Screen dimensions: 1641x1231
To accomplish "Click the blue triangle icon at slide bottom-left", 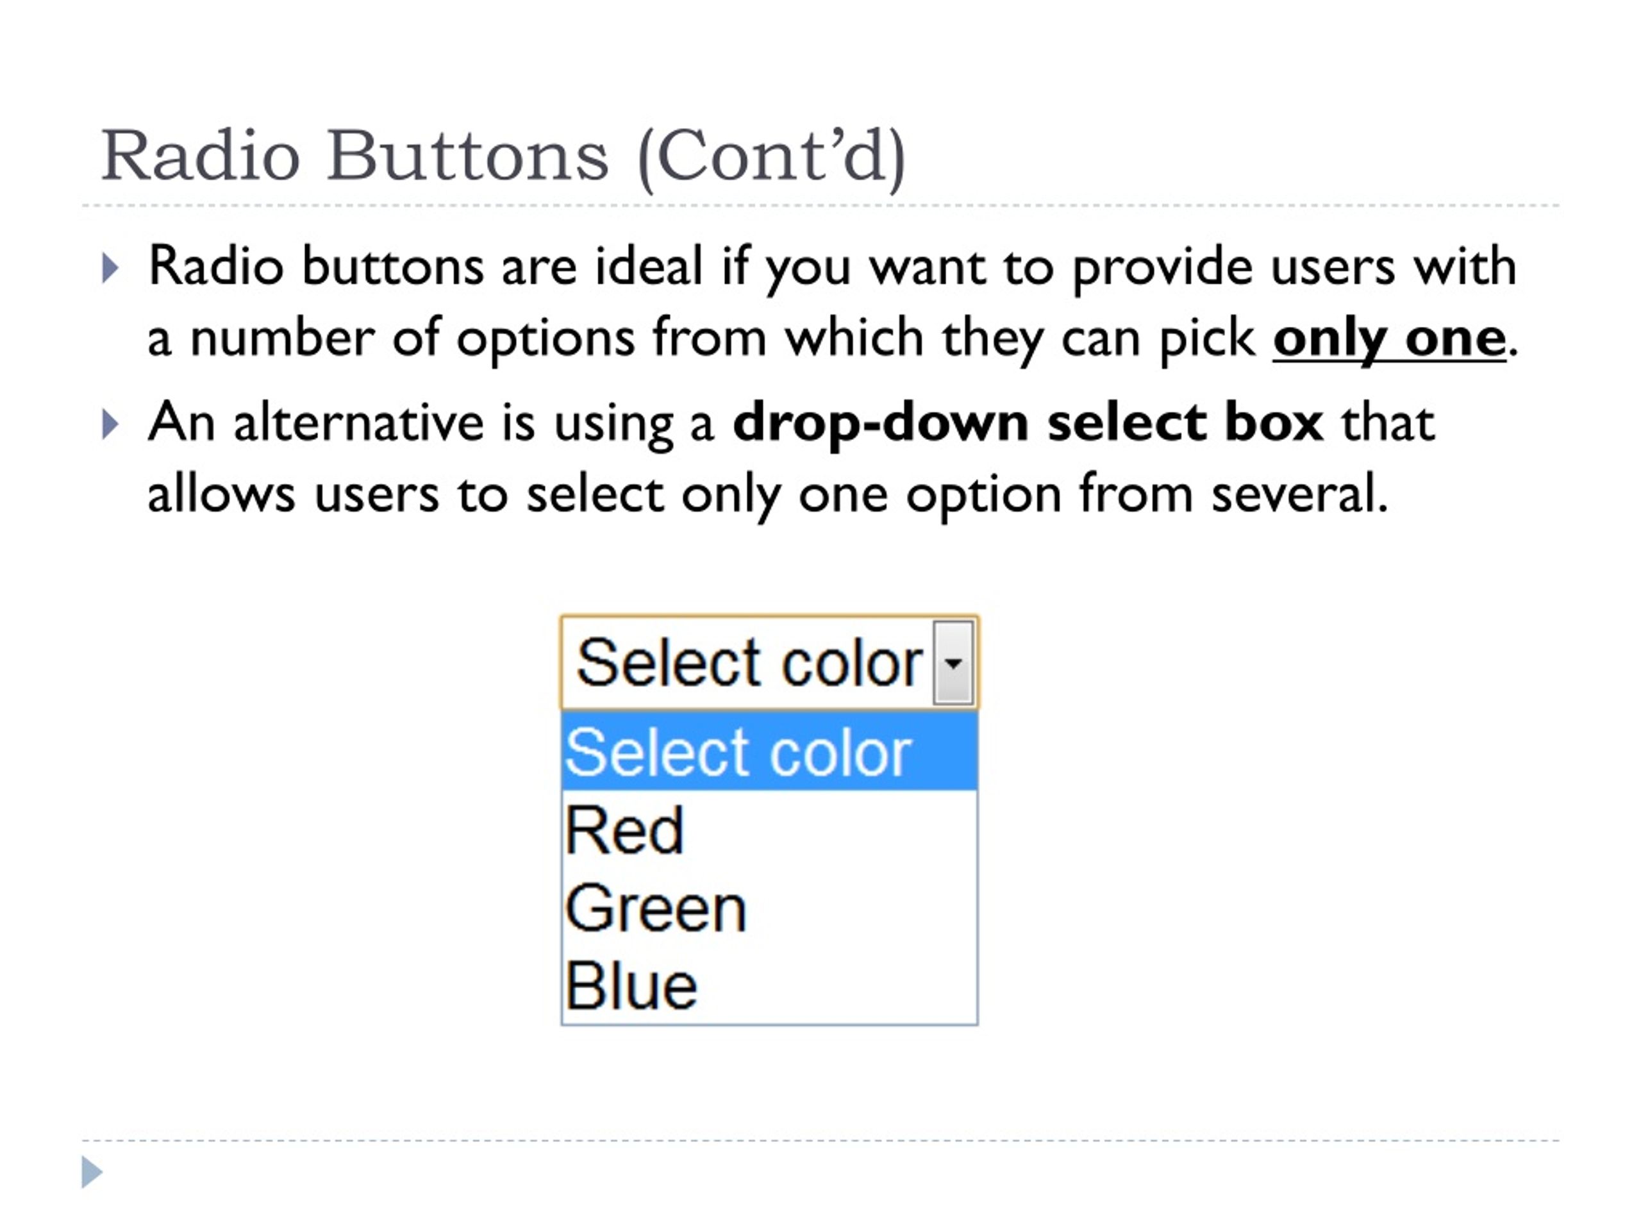I will click(91, 1171).
